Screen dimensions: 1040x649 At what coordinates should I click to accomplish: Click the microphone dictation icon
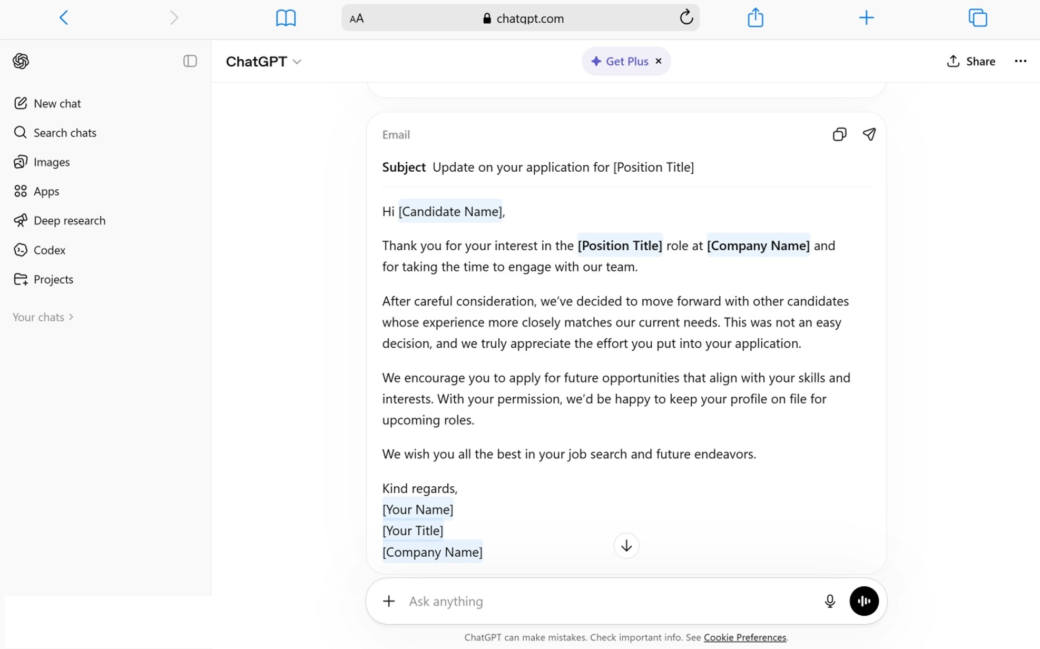pyautogui.click(x=830, y=601)
